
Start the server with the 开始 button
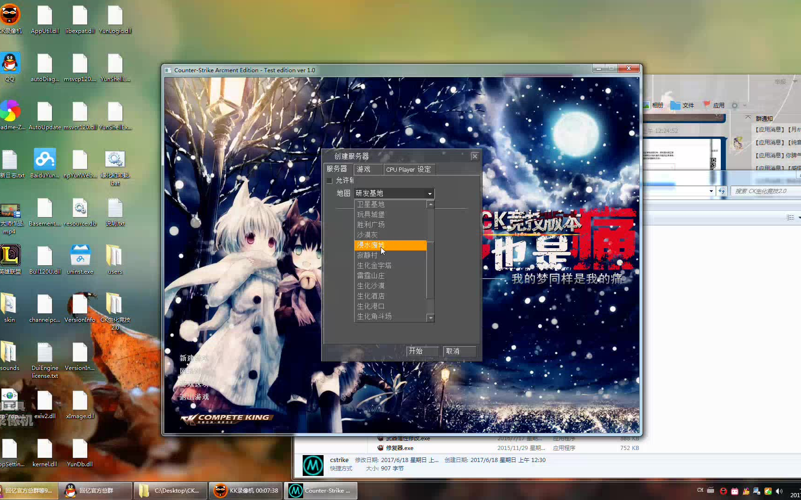422,351
